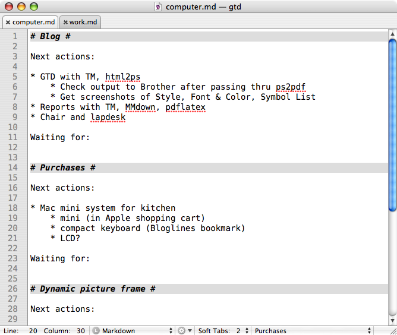The width and height of the screenshot is (397, 335).
Task: Click the misspelled word pdflatex
Action: 185,108
